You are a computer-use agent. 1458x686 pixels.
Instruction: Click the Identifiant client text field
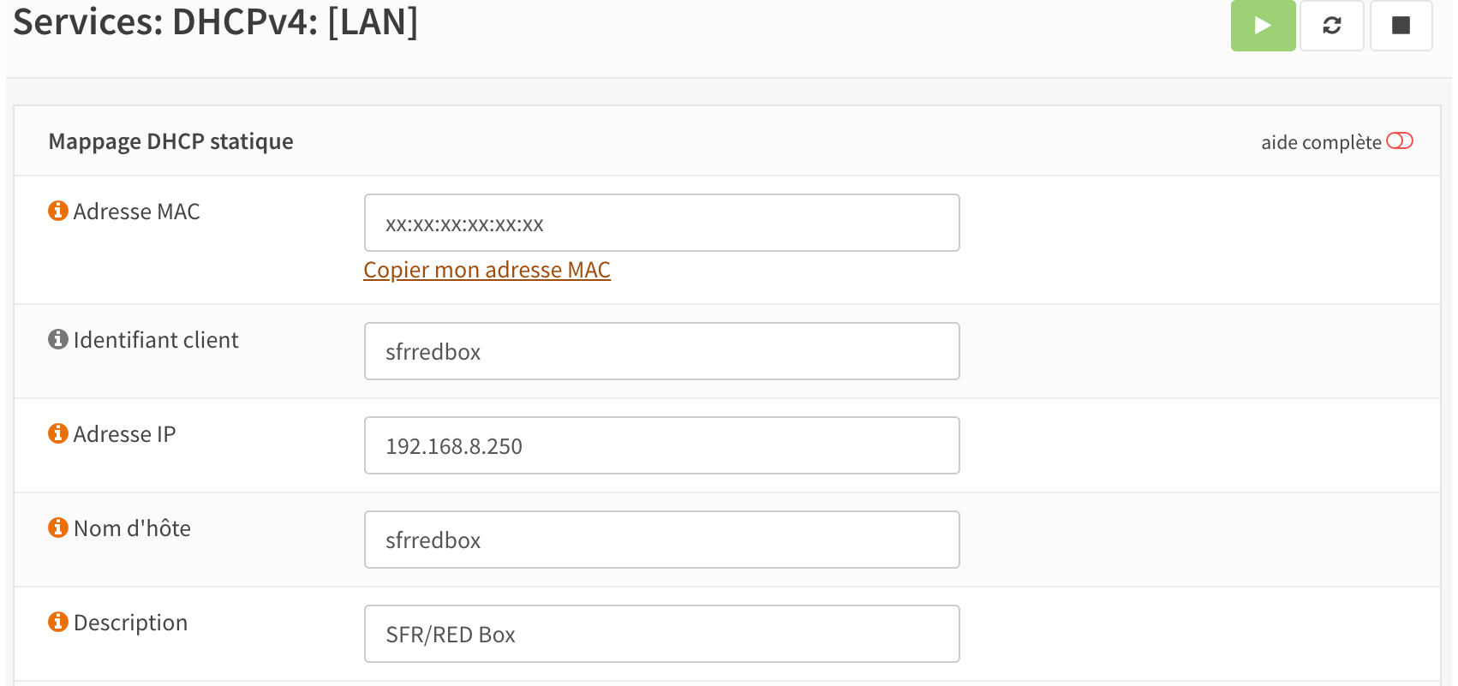(x=661, y=352)
